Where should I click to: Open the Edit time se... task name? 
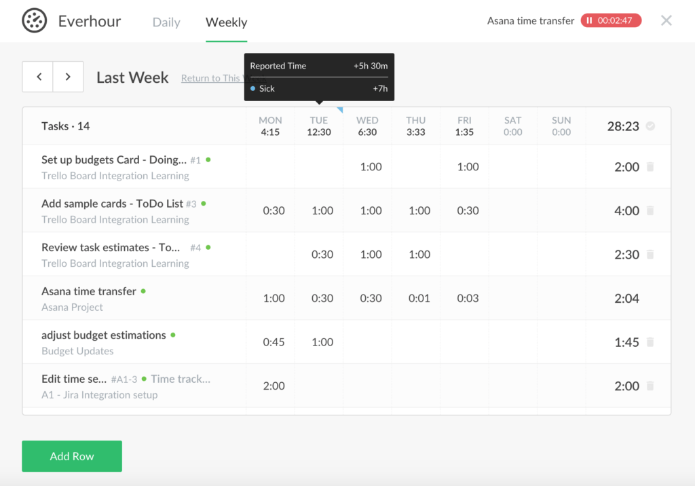point(74,379)
